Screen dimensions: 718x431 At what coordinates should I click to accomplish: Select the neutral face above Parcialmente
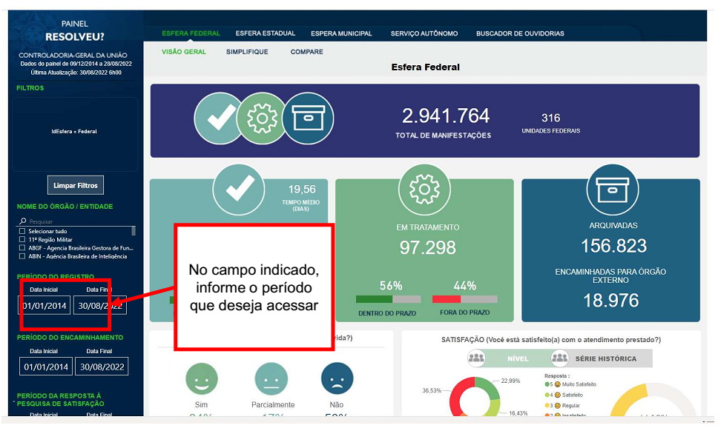[271, 378]
